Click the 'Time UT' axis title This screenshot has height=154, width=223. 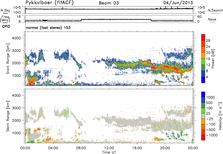109,152
